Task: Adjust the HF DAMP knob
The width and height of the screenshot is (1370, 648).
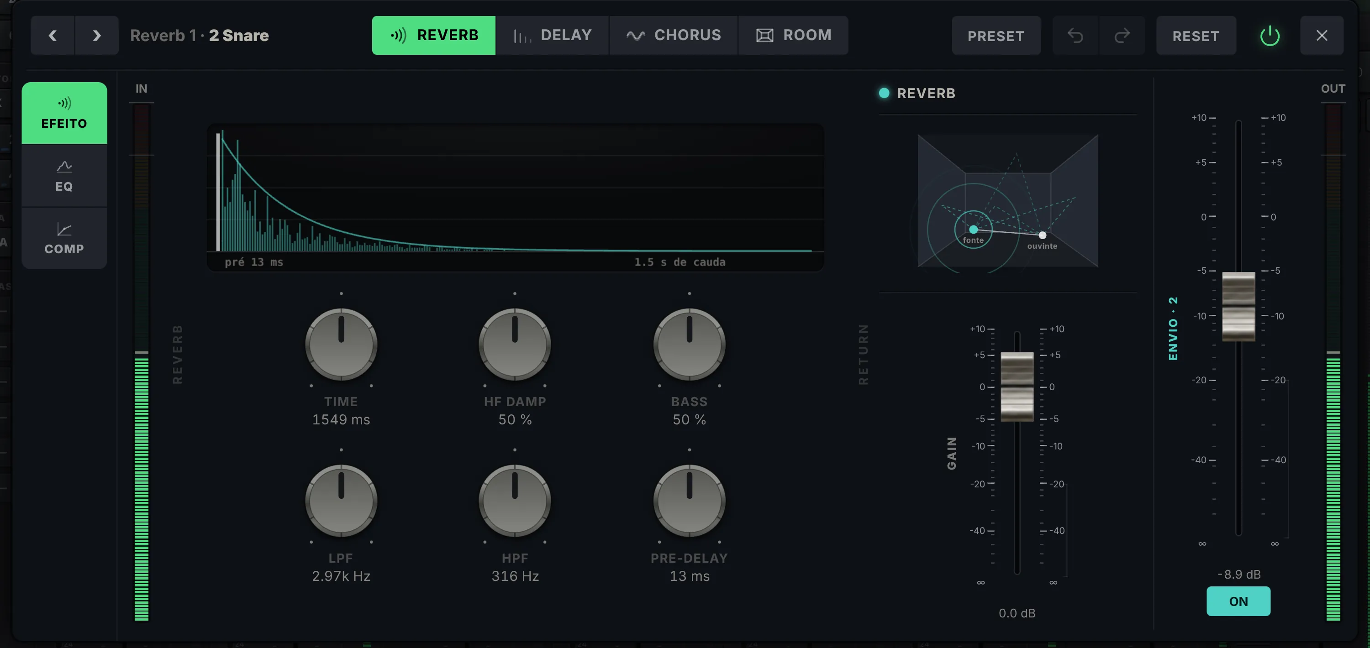Action: click(x=515, y=344)
